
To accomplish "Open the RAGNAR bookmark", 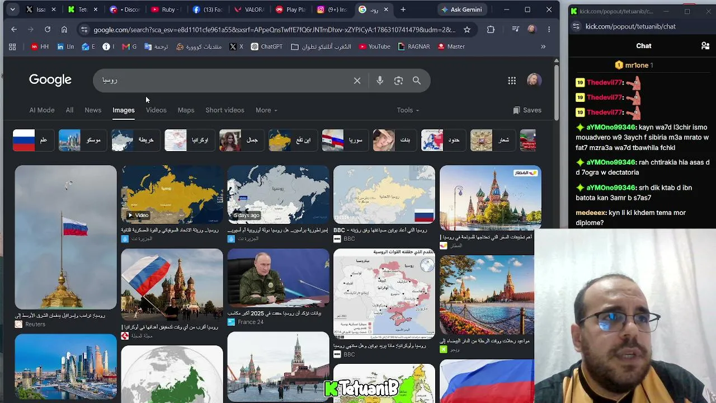I will coord(414,47).
